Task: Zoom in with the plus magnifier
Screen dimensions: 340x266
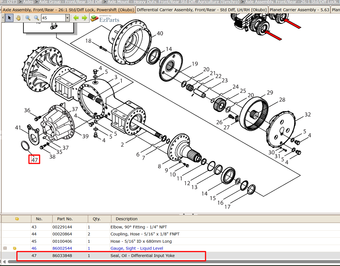Action: (x=28, y=18)
